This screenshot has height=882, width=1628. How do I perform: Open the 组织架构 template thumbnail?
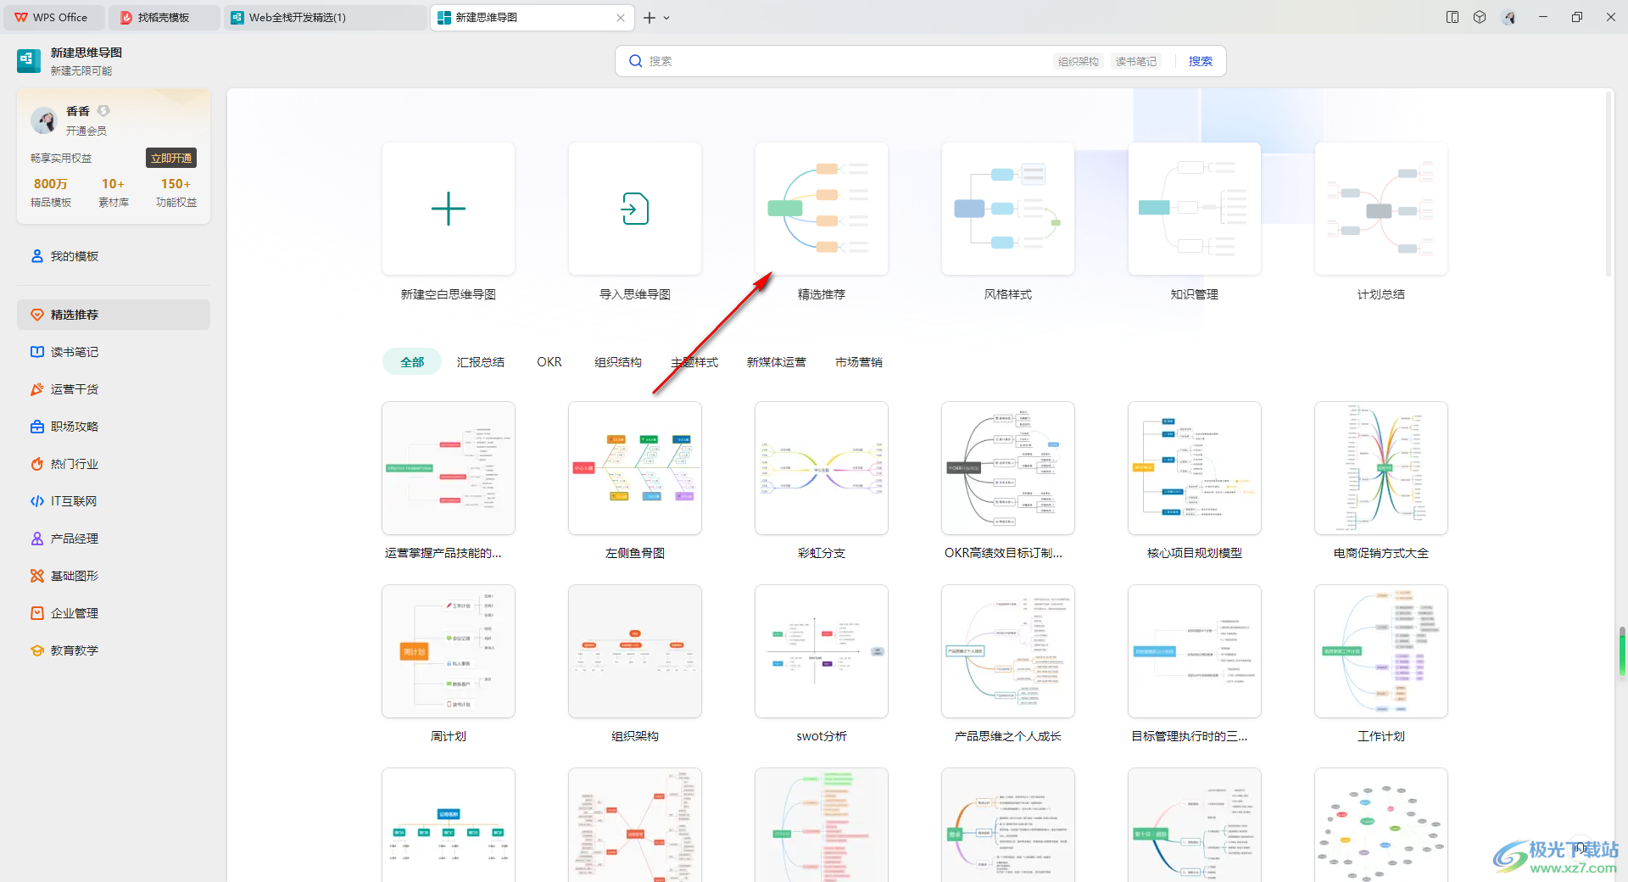(x=635, y=651)
